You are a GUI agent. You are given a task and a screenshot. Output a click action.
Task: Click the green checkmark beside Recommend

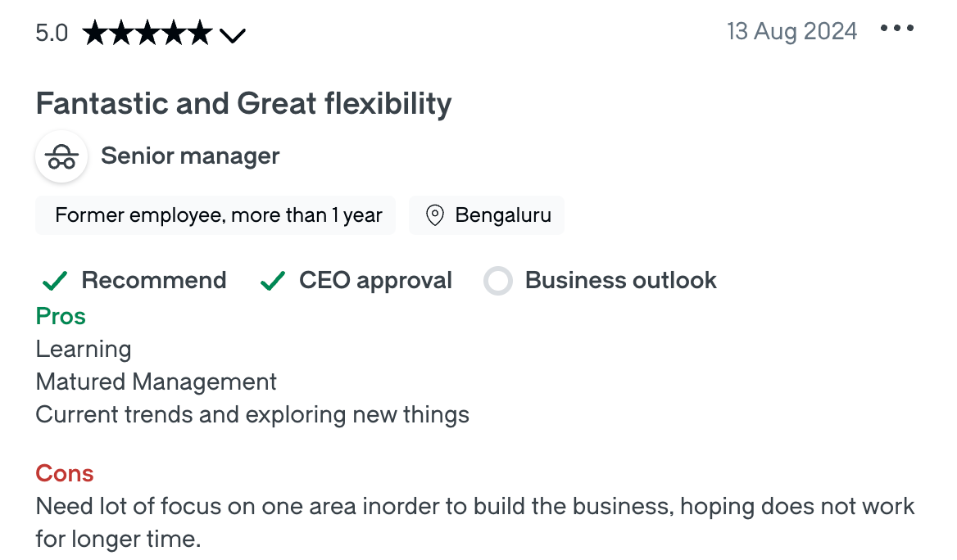click(x=53, y=280)
